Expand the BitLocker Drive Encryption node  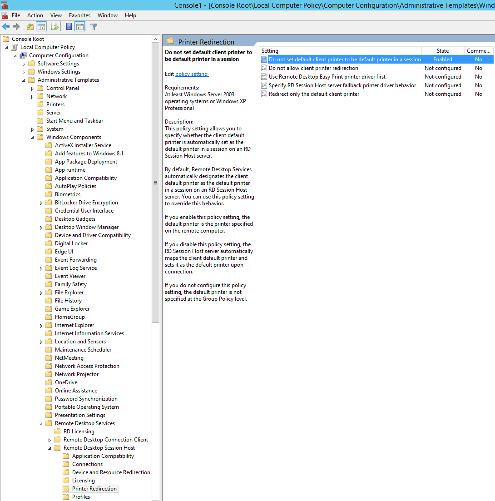coord(41,203)
